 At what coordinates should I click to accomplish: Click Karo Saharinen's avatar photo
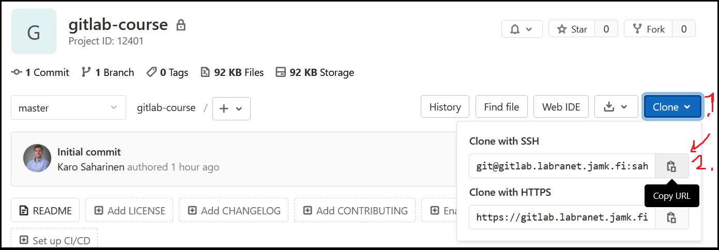pyautogui.click(x=37, y=158)
